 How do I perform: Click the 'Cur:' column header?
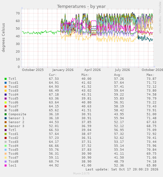(x=53, y=75)
